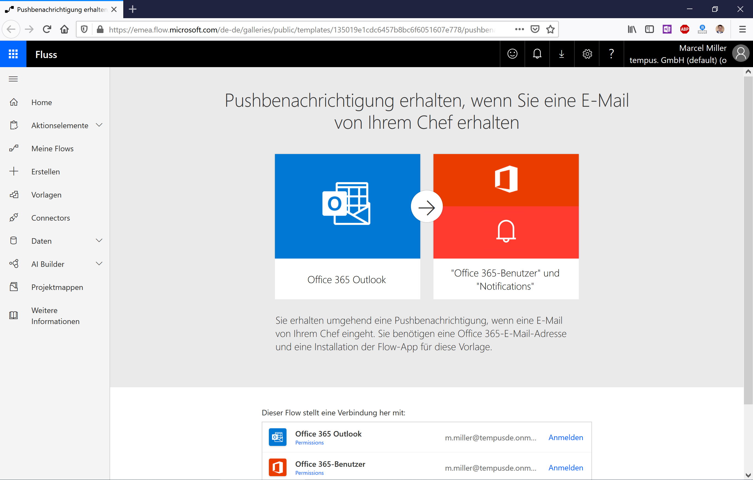This screenshot has height=480, width=753.
Task: Open the browser profile avatar extension
Action: click(x=720, y=29)
